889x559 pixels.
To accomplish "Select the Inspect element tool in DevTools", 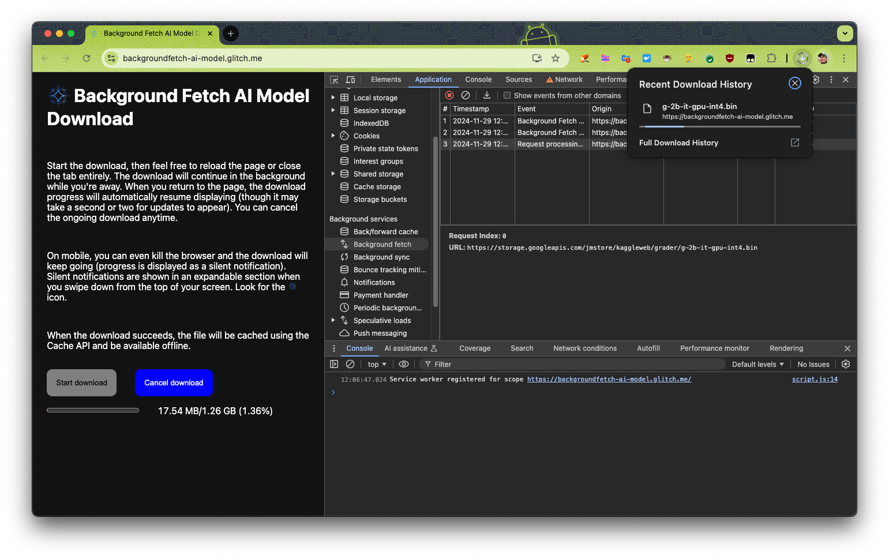I will pyautogui.click(x=334, y=80).
